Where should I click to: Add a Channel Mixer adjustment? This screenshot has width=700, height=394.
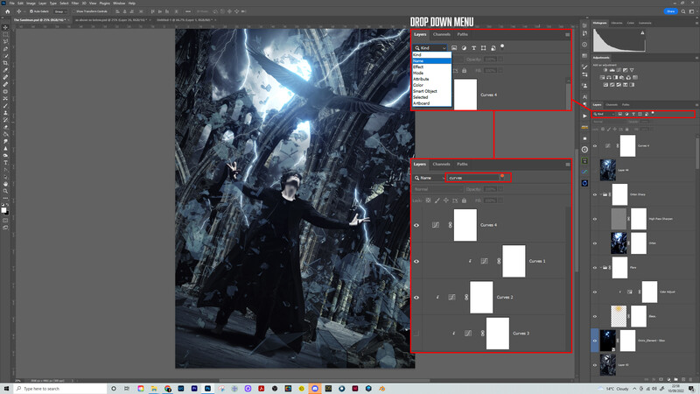point(628,77)
